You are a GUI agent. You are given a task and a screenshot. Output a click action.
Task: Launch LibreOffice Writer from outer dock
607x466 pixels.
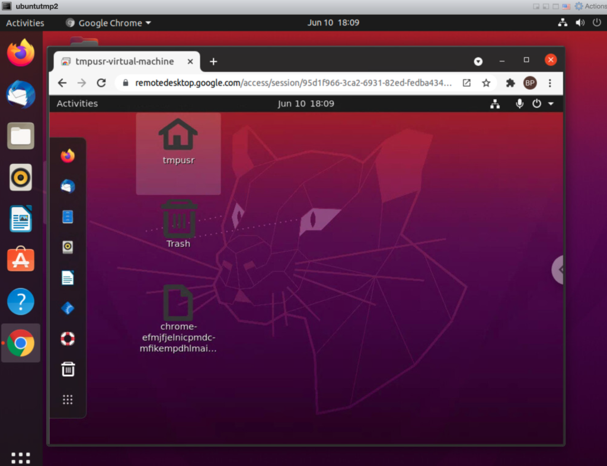point(21,219)
